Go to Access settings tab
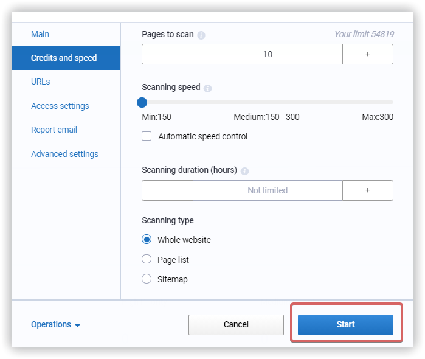 click(x=60, y=106)
